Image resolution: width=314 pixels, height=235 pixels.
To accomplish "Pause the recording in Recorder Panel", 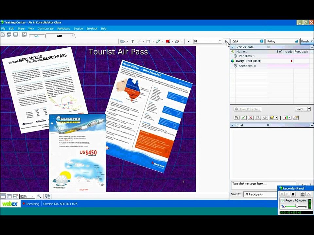I will [x=288, y=194].
